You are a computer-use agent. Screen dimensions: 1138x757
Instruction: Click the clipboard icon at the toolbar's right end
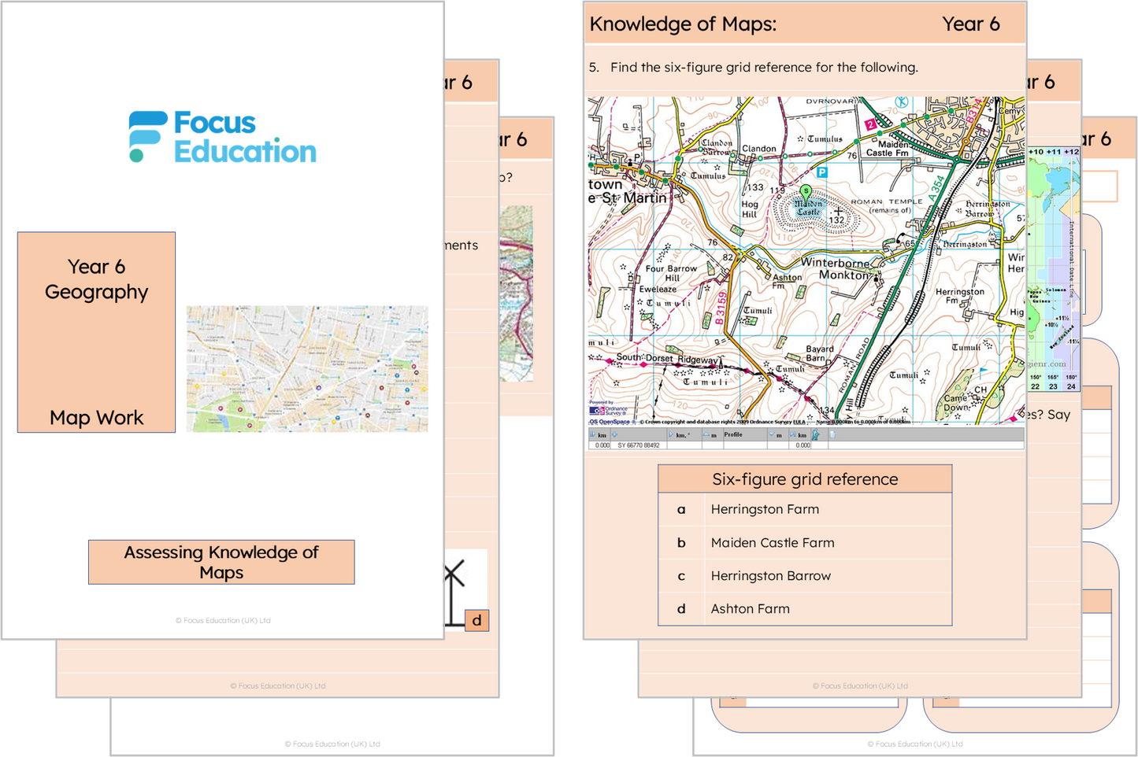click(833, 435)
